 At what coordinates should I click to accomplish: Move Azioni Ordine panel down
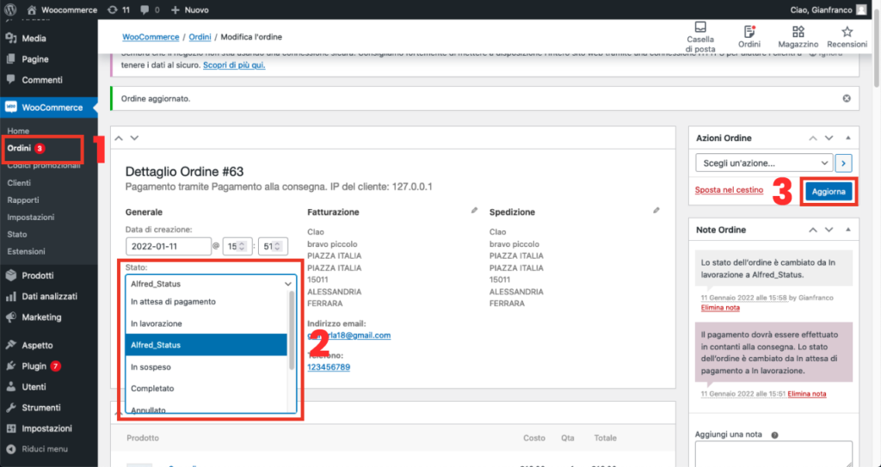(829, 138)
